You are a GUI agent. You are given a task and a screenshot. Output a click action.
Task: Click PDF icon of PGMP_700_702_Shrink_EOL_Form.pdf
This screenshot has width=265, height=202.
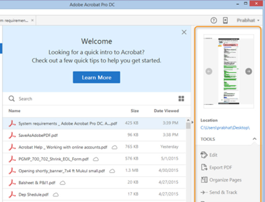click(x=12, y=159)
